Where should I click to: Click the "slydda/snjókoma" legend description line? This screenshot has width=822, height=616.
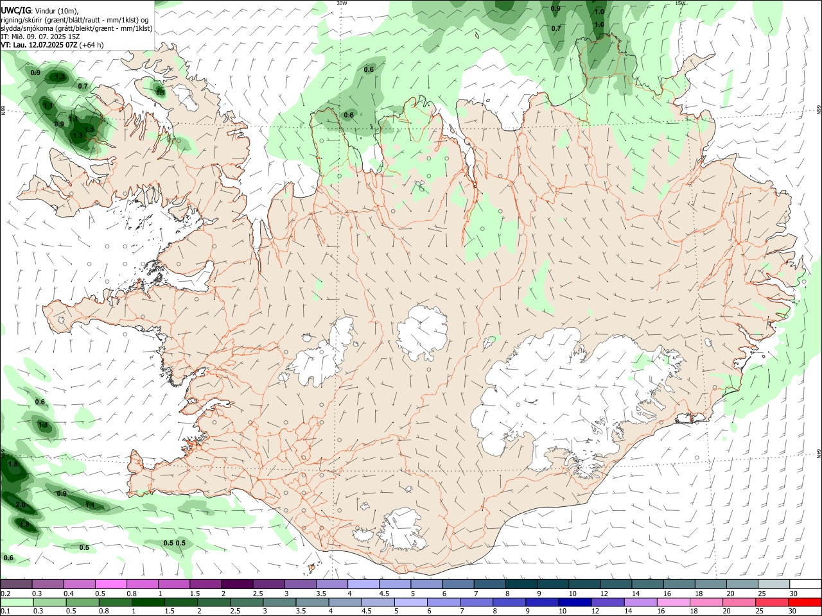point(76,28)
